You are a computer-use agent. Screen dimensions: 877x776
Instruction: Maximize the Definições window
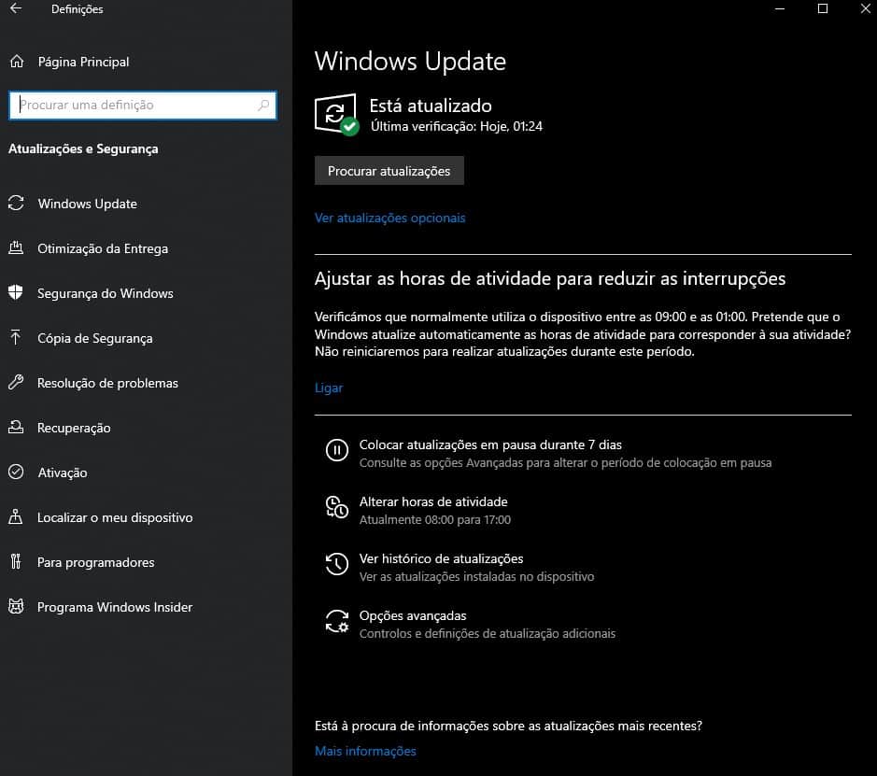pos(822,8)
